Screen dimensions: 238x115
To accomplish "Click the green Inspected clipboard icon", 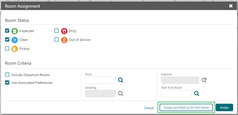I will point(15,31).
